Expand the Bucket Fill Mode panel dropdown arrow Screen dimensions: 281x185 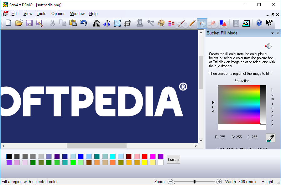click(x=272, y=33)
